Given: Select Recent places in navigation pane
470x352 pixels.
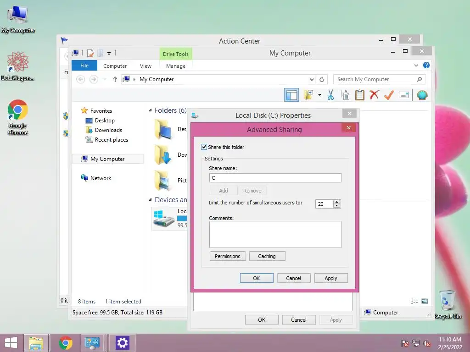Looking at the screenshot, I should (x=111, y=140).
